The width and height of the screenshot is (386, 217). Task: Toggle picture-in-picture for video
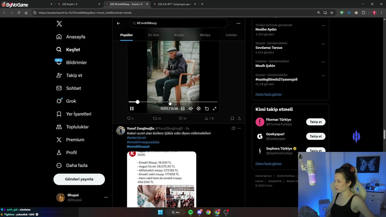click(207, 108)
